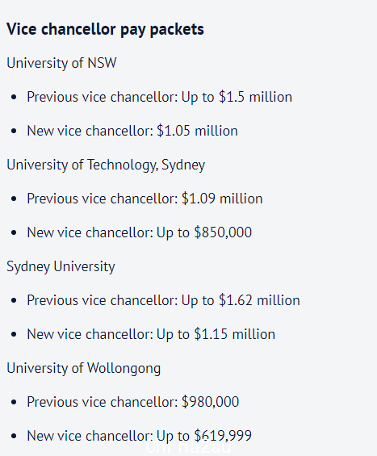Click the bullet before $1.5 million entry
The height and width of the screenshot is (456, 377).
14,97
